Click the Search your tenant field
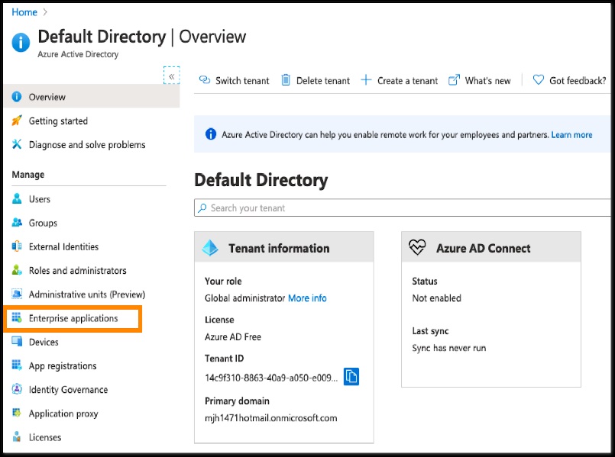The height and width of the screenshot is (457, 615). 403,208
